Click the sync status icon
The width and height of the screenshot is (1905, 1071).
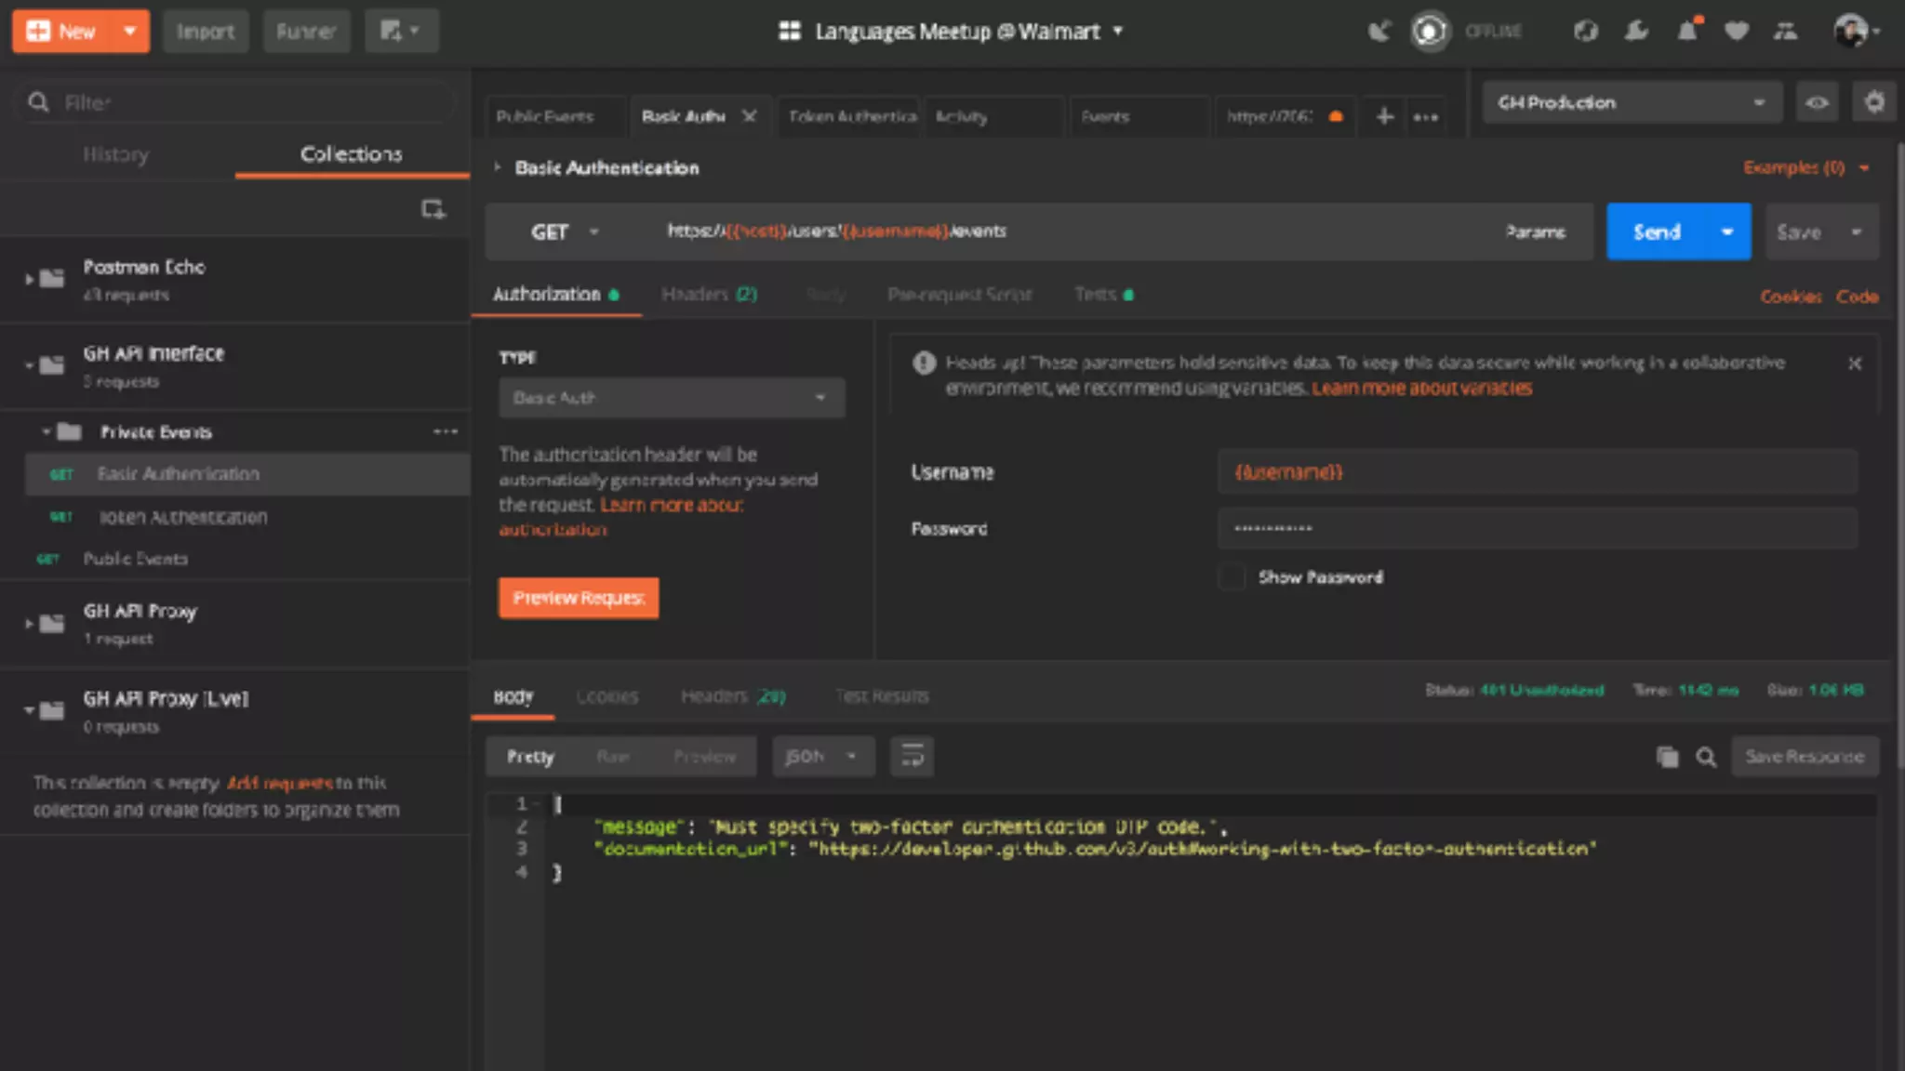[1430, 32]
